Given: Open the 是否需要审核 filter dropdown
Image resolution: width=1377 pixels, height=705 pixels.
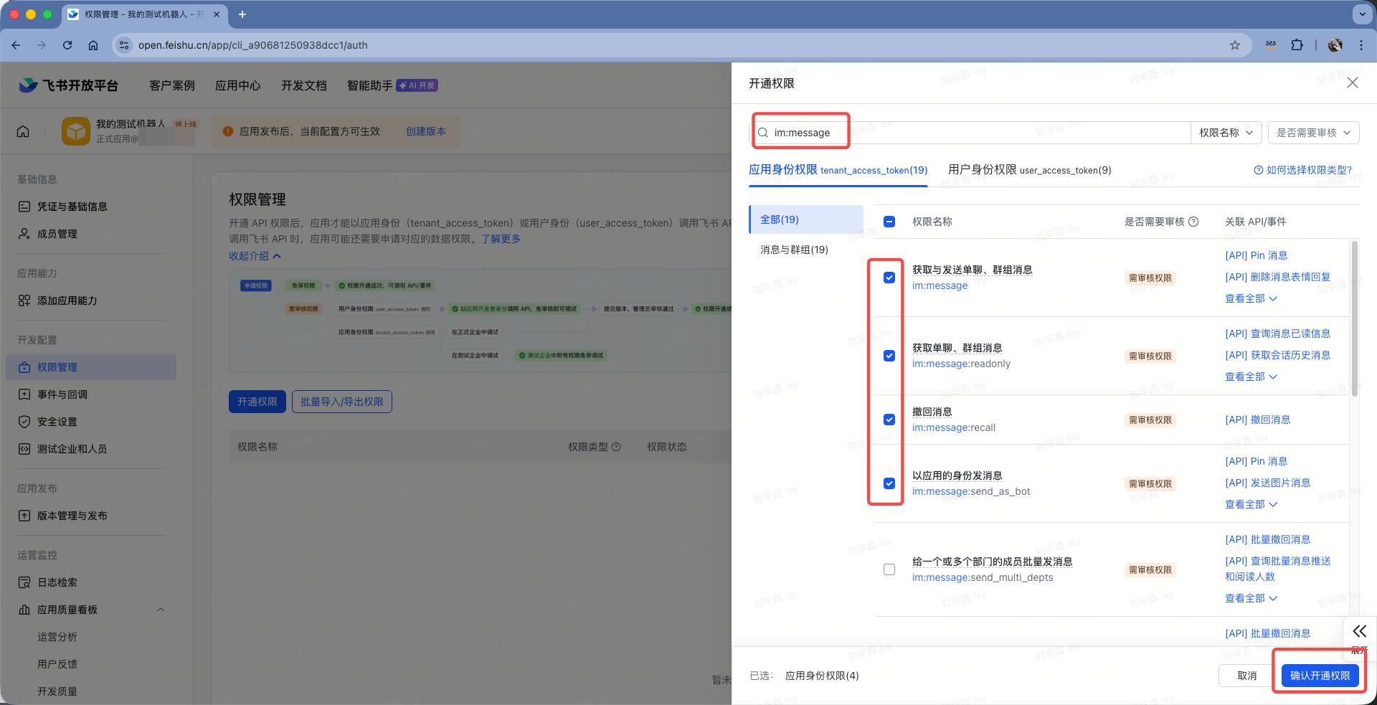Looking at the screenshot, I should (1312, 133).
